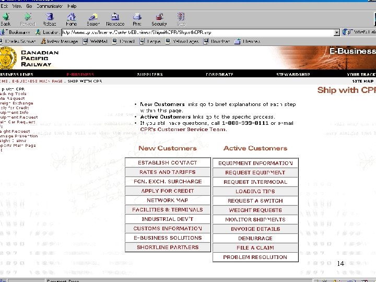Click the Location URL address field

pyautogui.click(x=197, y=32)
